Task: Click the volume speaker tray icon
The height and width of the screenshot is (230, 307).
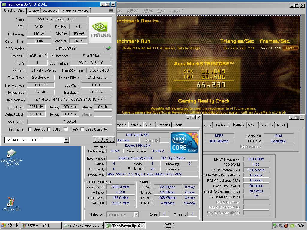Action: click(x=286, y=226)
